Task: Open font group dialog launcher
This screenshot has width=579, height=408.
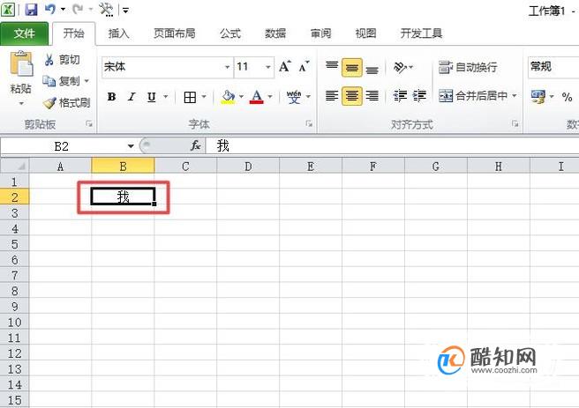Action: (x=309, y=124)
